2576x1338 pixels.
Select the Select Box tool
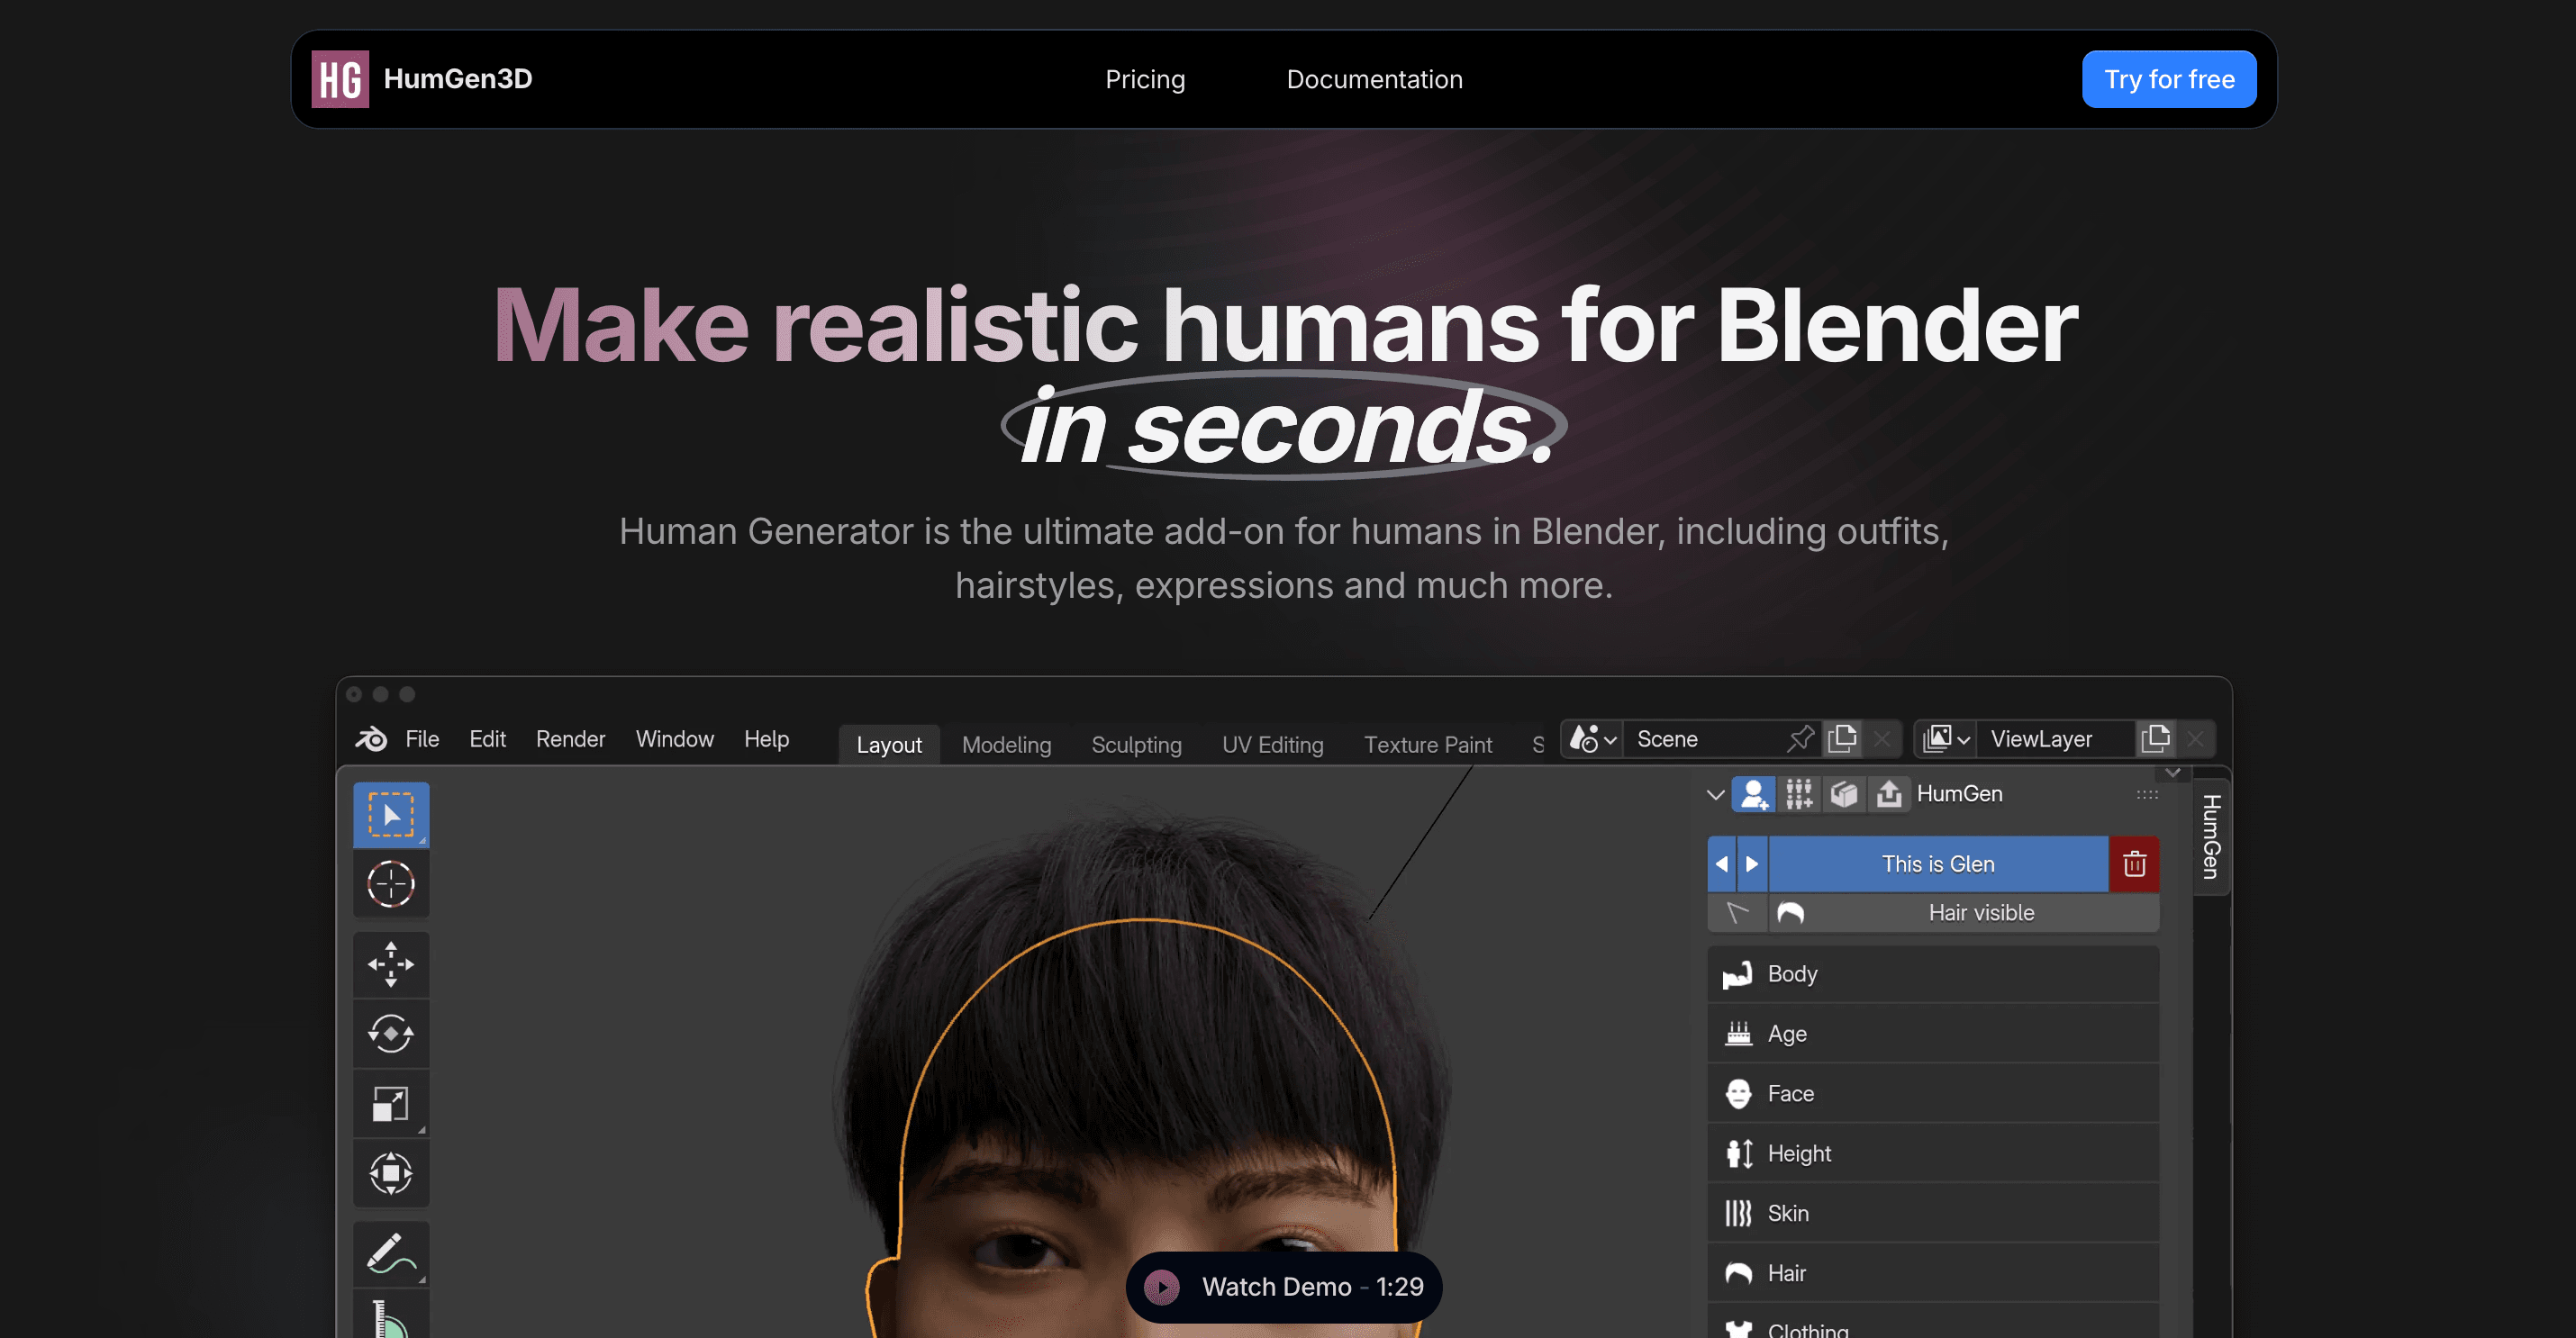[391, 814]
